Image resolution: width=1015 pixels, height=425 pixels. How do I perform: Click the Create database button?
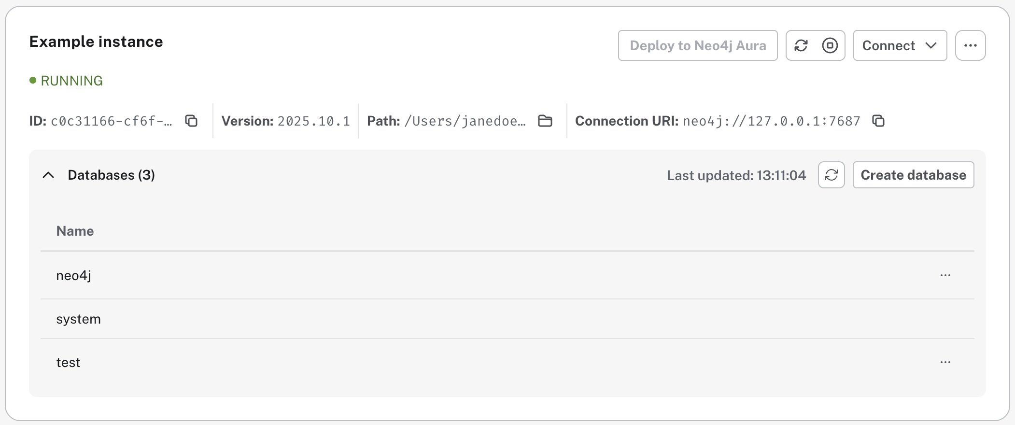[x=913, y=175]
